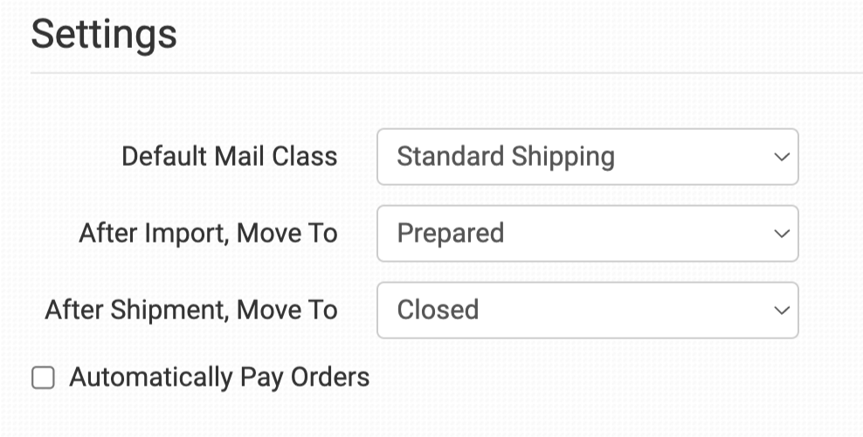Click the Automatically Pay Orders label text
Screen dimensions: 863x437
tap(219, 378)
